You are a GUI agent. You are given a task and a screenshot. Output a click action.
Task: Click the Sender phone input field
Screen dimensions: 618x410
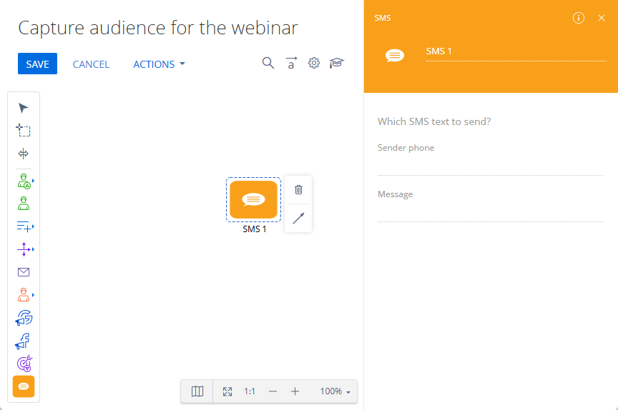tap(490, 166)
